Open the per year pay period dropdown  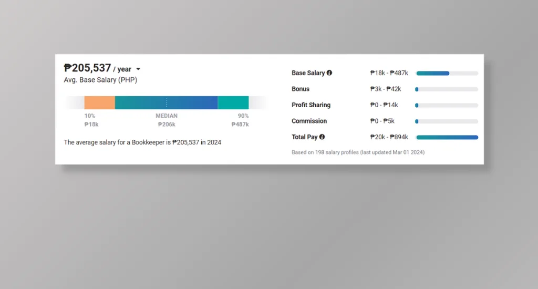pyautogui.click(x=138, y=69)
